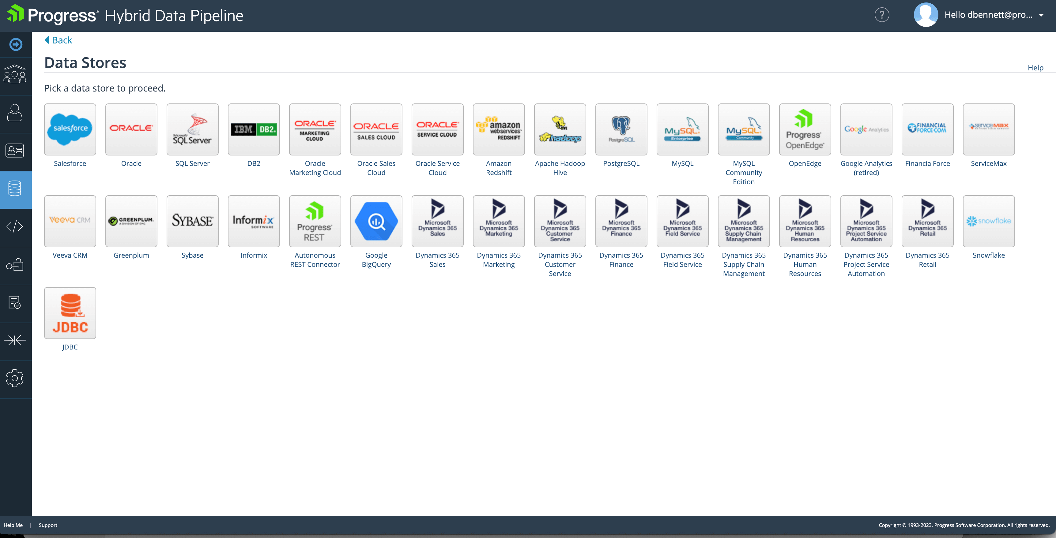Click Support in the footer
The width and height of the screenshot is (1056, 538).
click(48, 525)
